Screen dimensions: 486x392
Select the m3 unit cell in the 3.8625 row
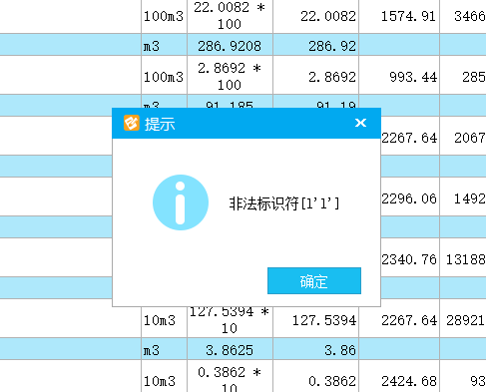tap(164, 349)
